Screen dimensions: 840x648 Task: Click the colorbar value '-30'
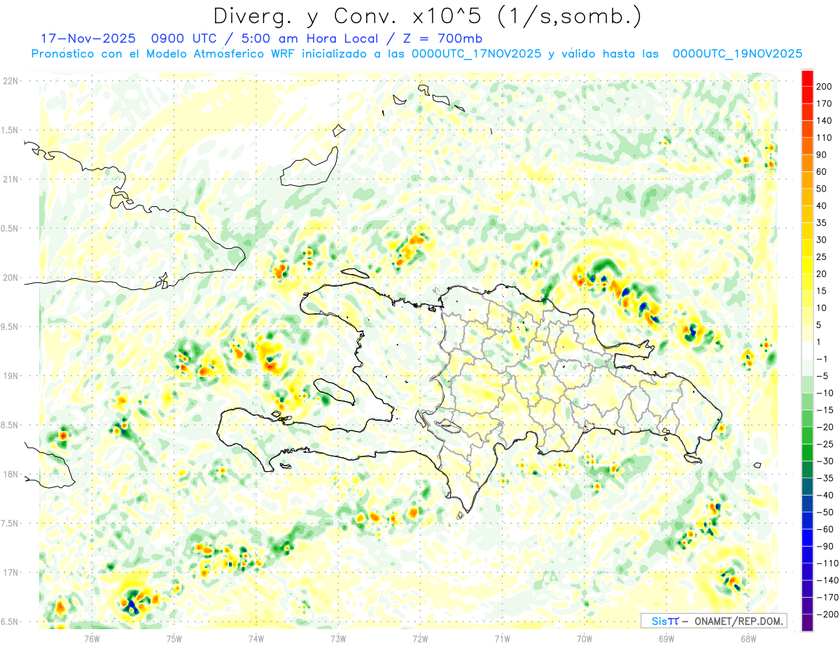[x=825, y=461]
